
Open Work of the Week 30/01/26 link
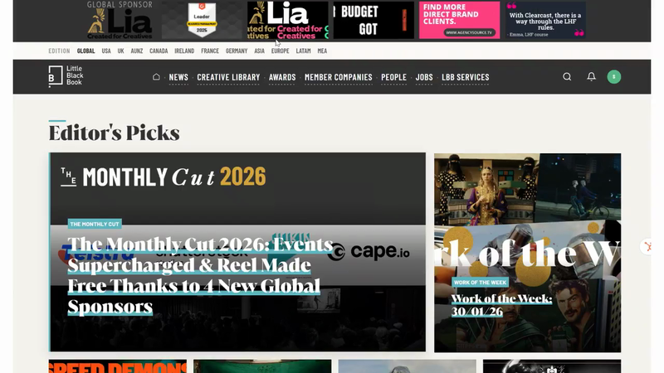point(501,305)
